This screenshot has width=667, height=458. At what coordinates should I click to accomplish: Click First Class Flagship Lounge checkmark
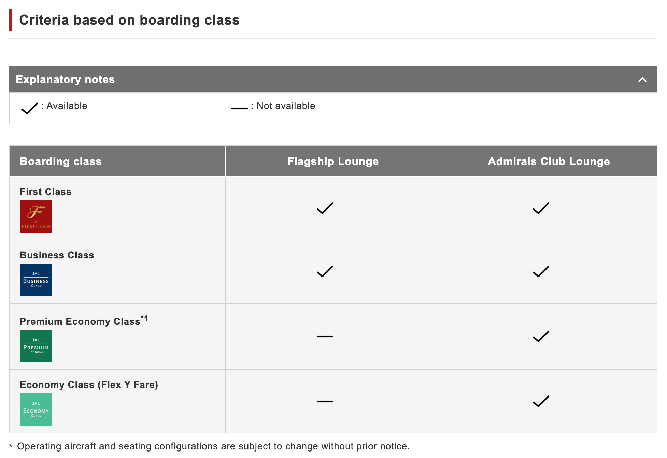325,208
